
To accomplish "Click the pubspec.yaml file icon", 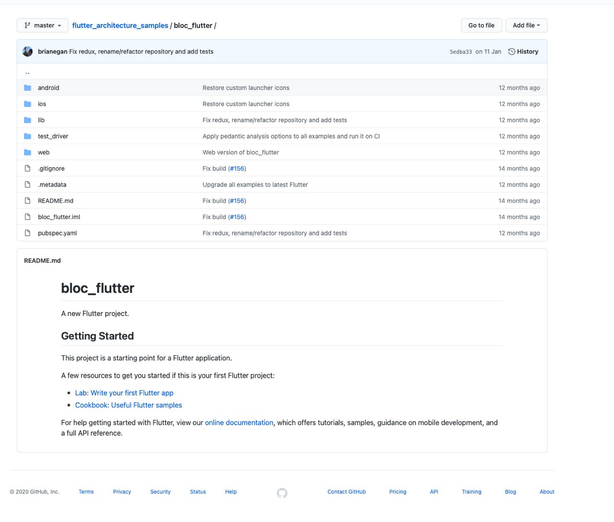I will [x=27, y=233].
